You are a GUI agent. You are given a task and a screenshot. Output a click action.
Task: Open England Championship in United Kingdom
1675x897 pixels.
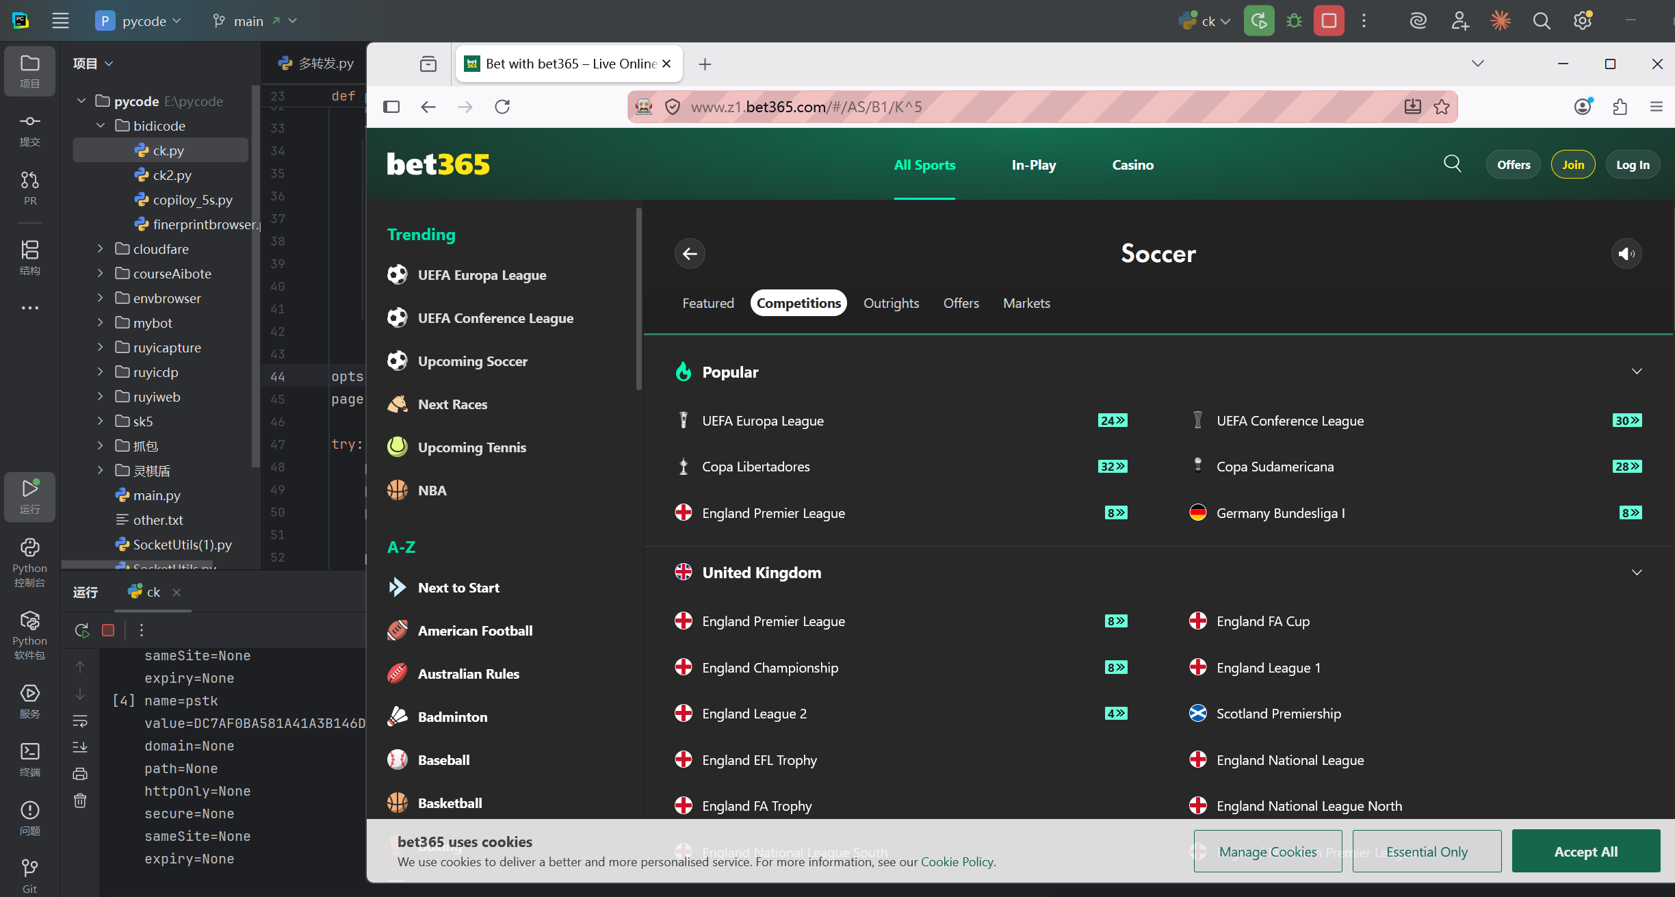click(770, 668)
